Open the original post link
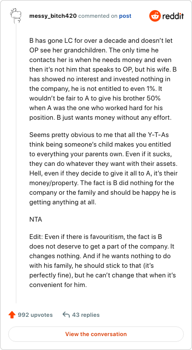The image size is (192, 350). [125, 16]
